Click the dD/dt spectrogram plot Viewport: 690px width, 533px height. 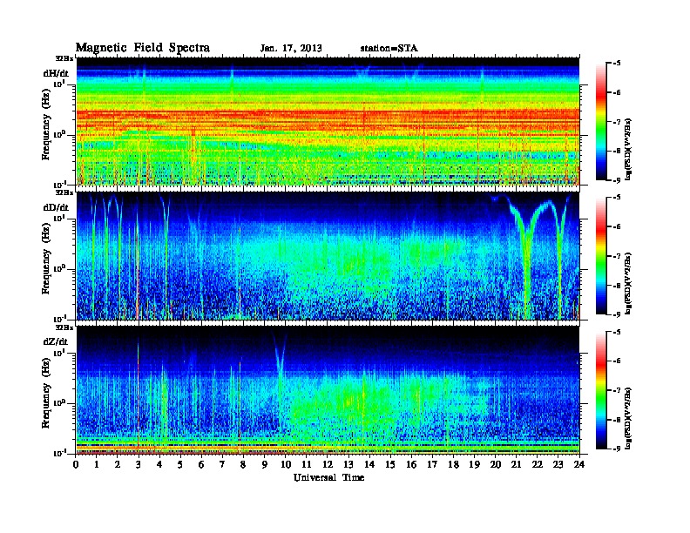pos(328,255)
